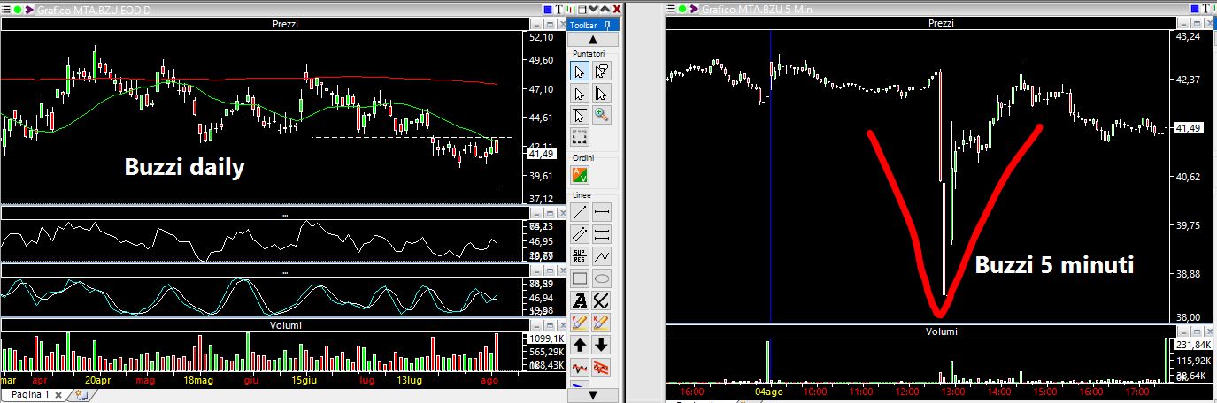Image resolution: width=1217 pixels, height=403 pixels.
Task: Click the 41,49 price label on daily chart
Action: coord(540,154)
